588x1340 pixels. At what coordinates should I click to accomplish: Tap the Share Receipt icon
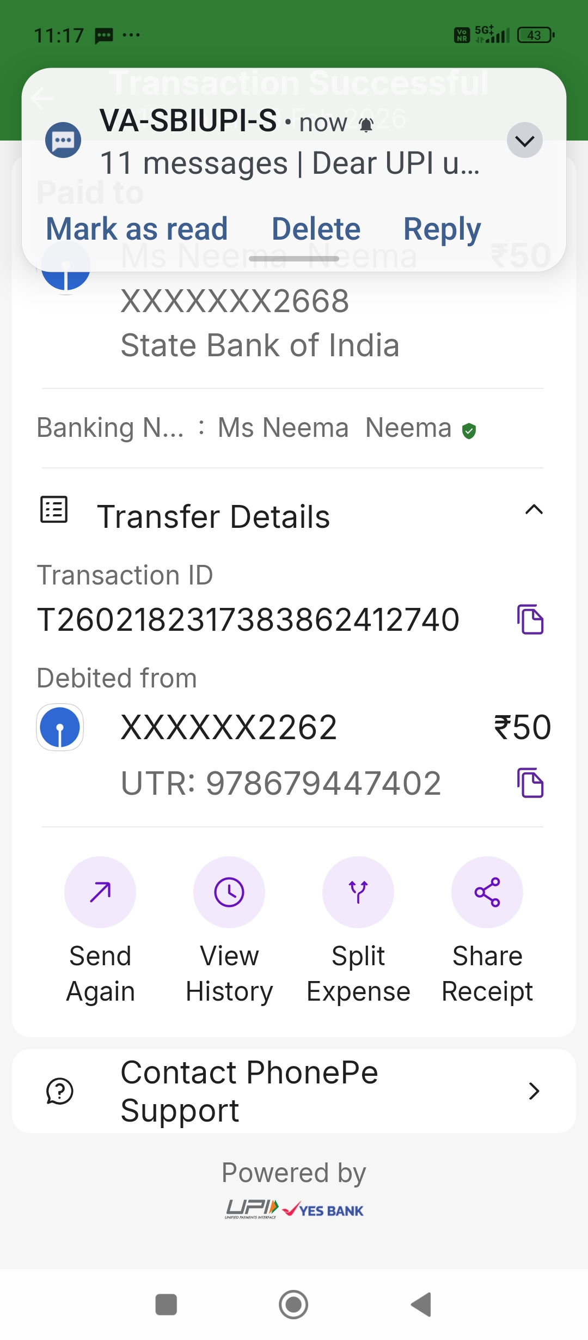[x=487, y=892]
